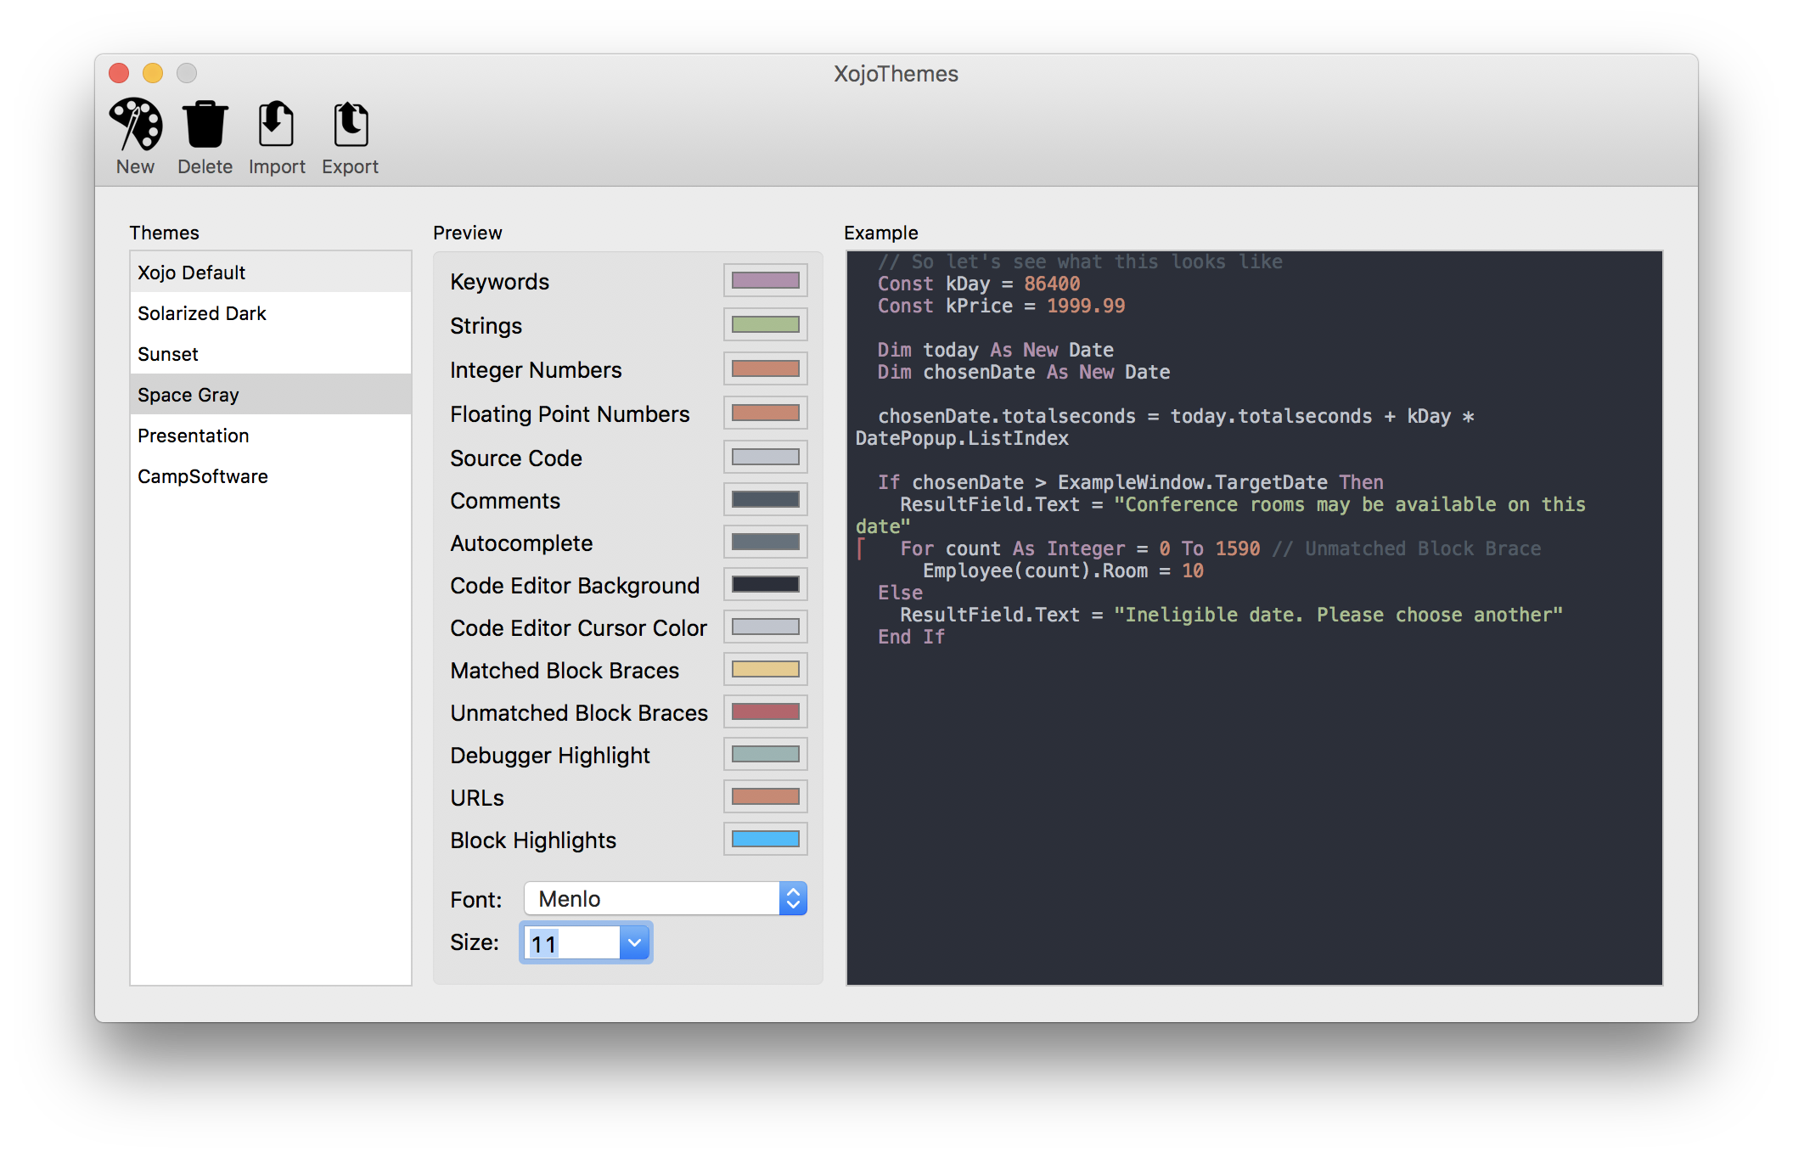1793x1158 pixels.
Task: Change the URLs color swatch
Action: (765, 796)
